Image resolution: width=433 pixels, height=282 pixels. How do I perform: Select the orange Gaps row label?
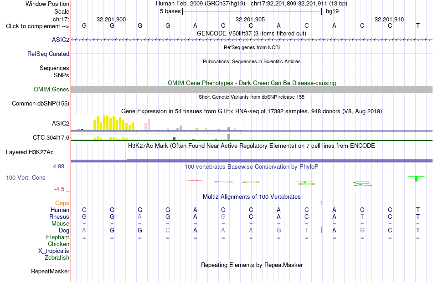pos(62,203)
